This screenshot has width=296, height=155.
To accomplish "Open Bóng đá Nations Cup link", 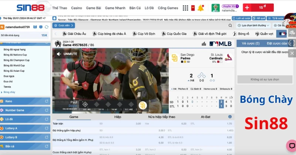I will tap(15, 55).
